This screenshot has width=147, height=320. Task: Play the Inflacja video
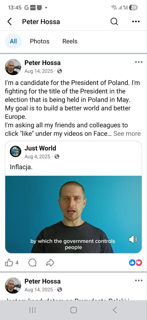coord(73,214)
